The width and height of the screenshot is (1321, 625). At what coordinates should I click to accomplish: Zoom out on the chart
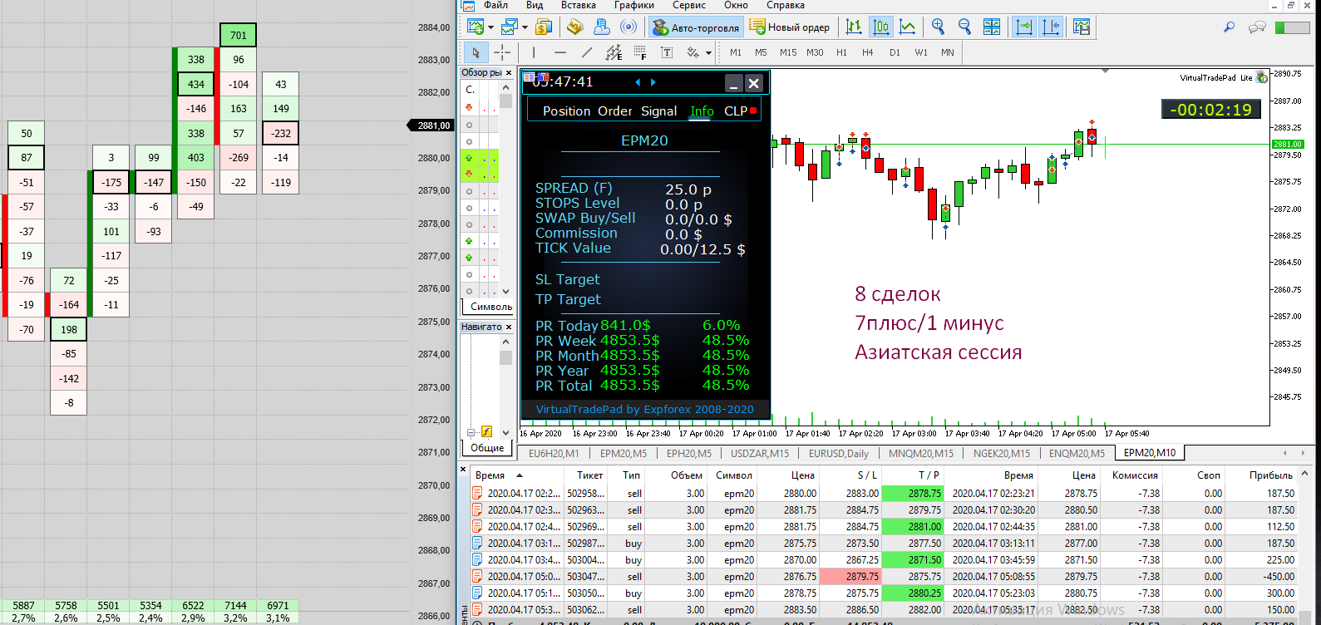coord(965,27)
